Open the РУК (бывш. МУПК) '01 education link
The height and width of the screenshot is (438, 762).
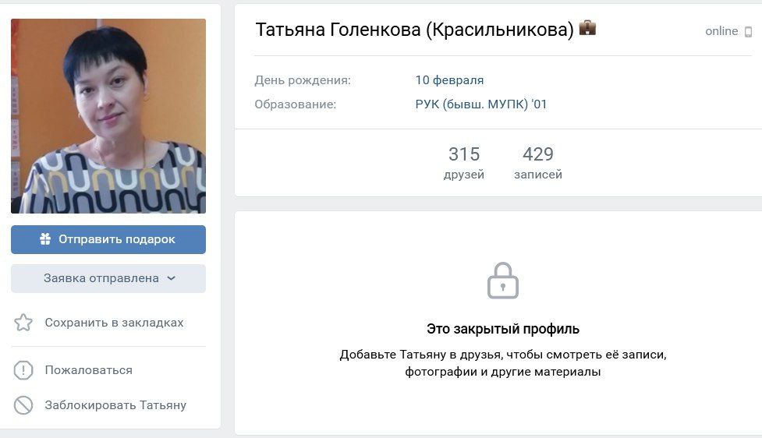pos(481,104)
